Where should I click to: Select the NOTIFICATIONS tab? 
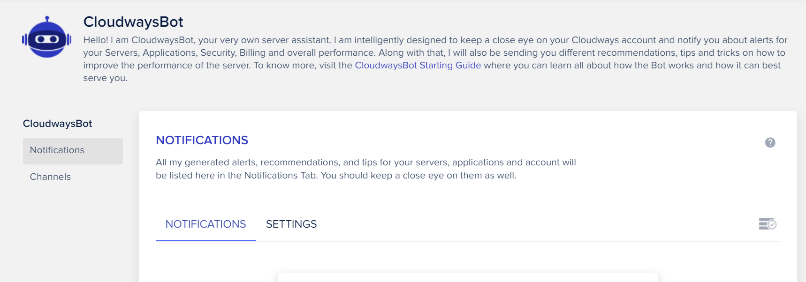205,224
